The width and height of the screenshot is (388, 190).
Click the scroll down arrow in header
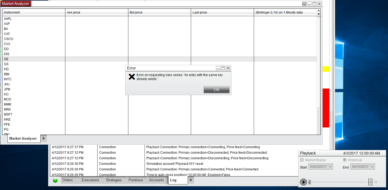319,14
